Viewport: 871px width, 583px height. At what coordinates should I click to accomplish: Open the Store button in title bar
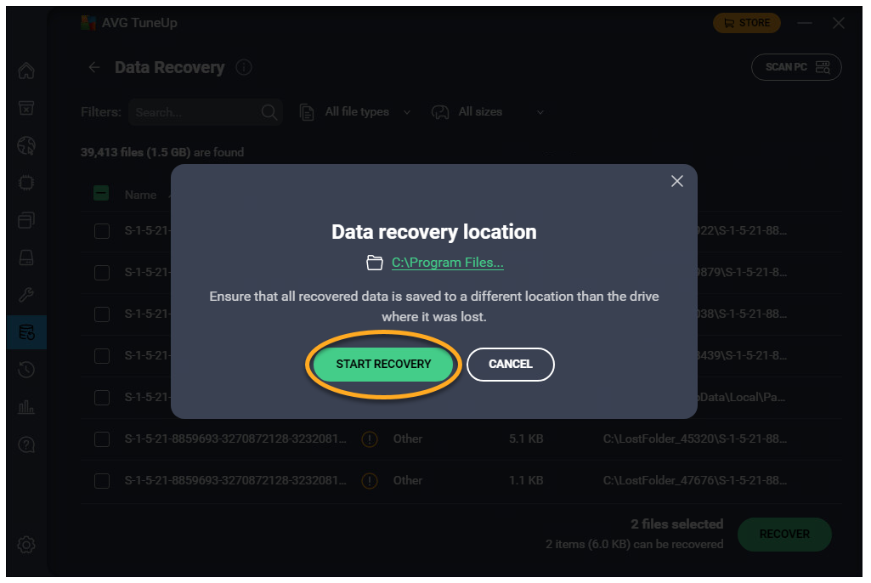[746, 23]
